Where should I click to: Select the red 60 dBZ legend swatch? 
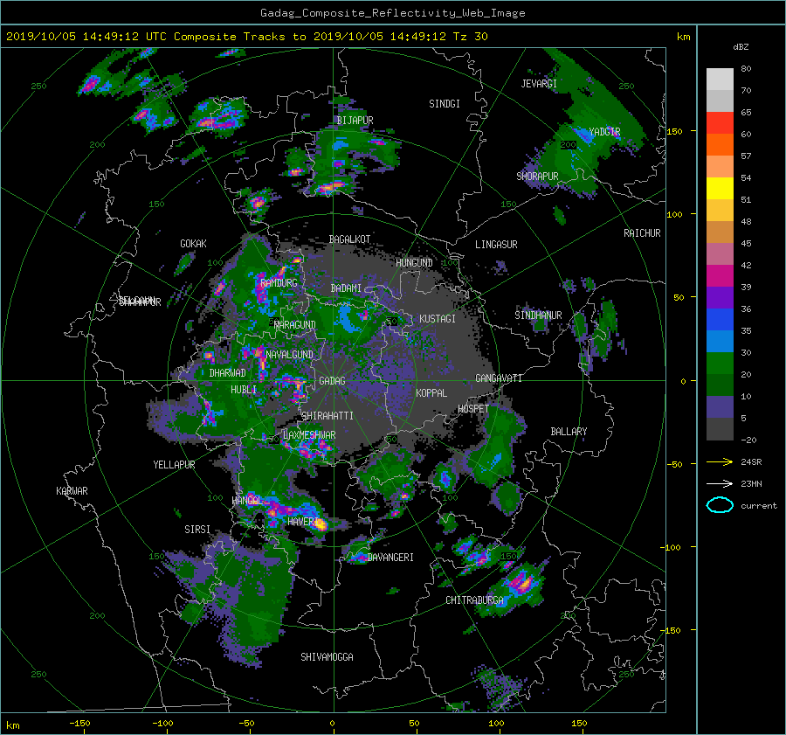(720, 123)
